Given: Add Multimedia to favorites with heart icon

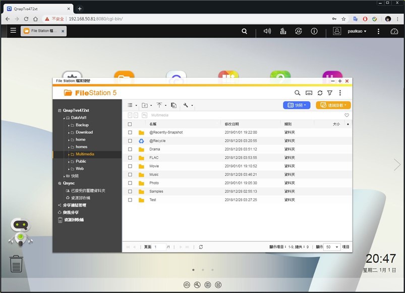Looking at the screenshot, I should tap(346, 115).
